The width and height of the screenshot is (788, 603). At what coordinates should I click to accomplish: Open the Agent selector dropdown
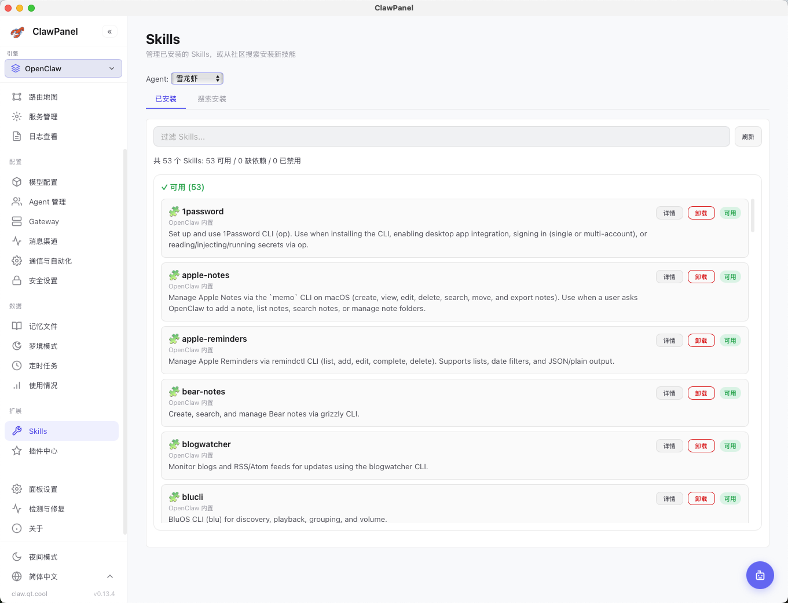click(197, 79)
